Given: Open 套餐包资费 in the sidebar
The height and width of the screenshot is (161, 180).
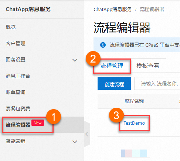Looking at the screenshot, I should [x=18, y=108].
